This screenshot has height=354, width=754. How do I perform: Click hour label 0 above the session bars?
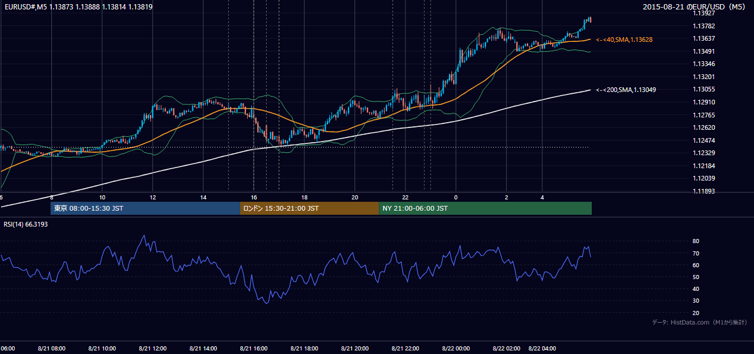(456, 197)
